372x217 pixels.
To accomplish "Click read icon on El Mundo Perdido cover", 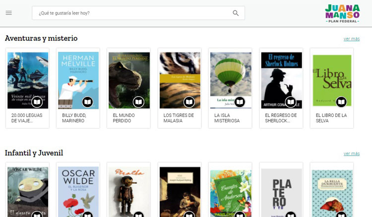I will click(x=138, y=102).
